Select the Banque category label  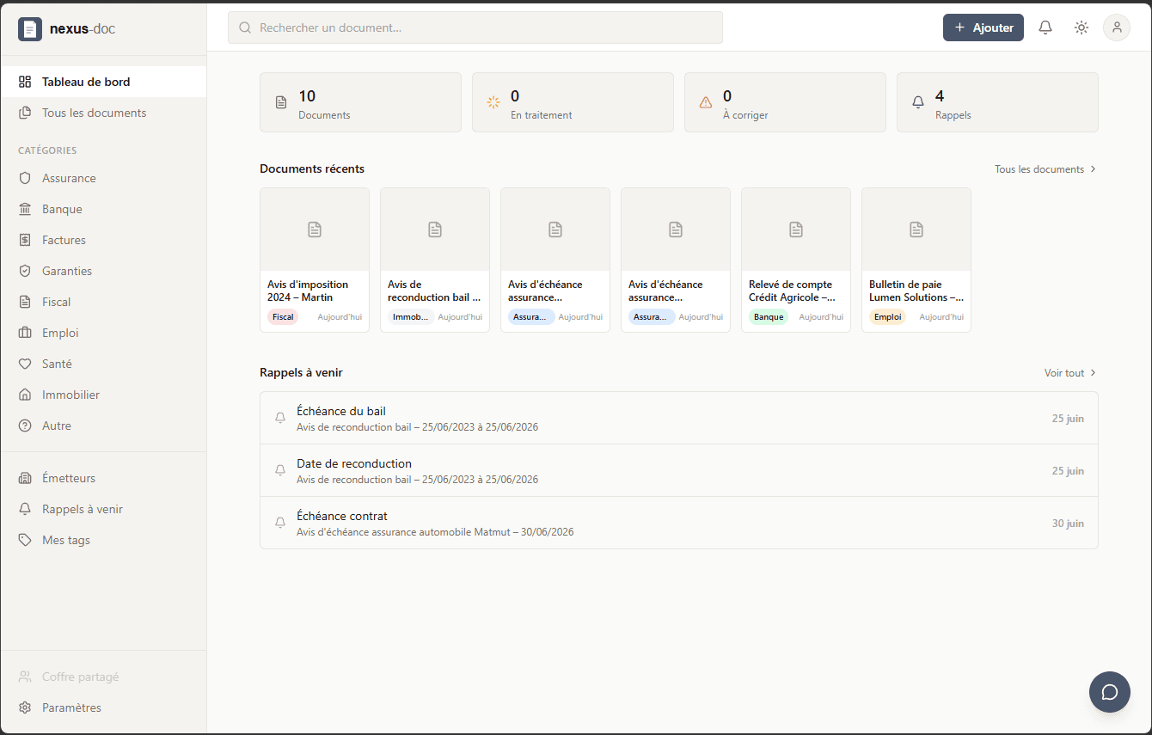pyautogui.click(x=62, y=209)
